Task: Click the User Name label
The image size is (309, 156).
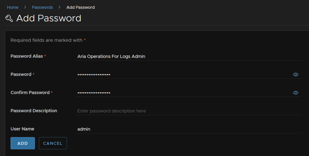Action: [22, 129]
